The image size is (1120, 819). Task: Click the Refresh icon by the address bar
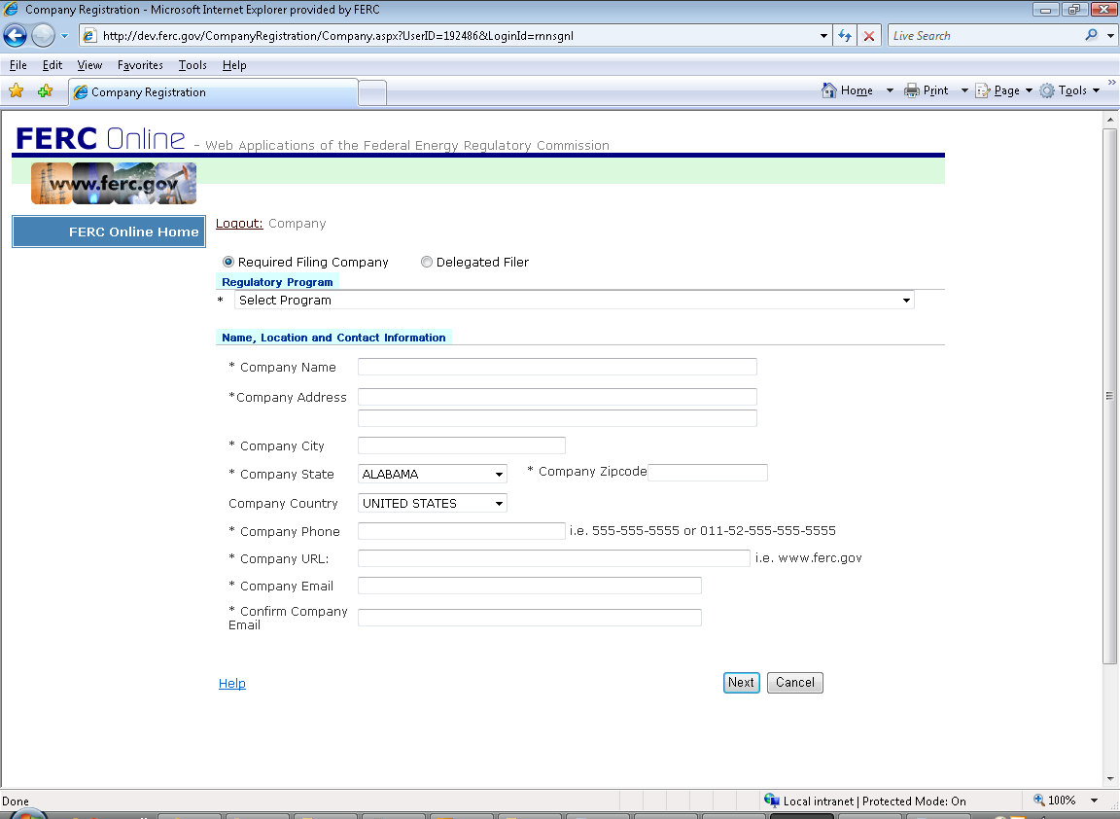[845, 36]
